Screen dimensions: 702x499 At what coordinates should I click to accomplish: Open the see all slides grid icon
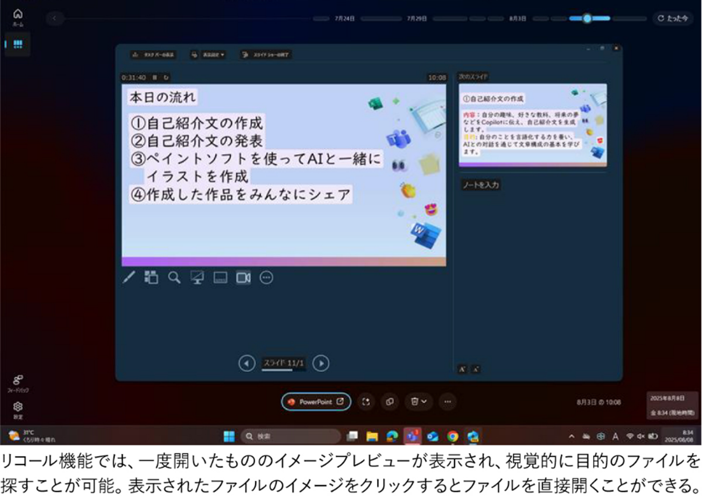151,277
